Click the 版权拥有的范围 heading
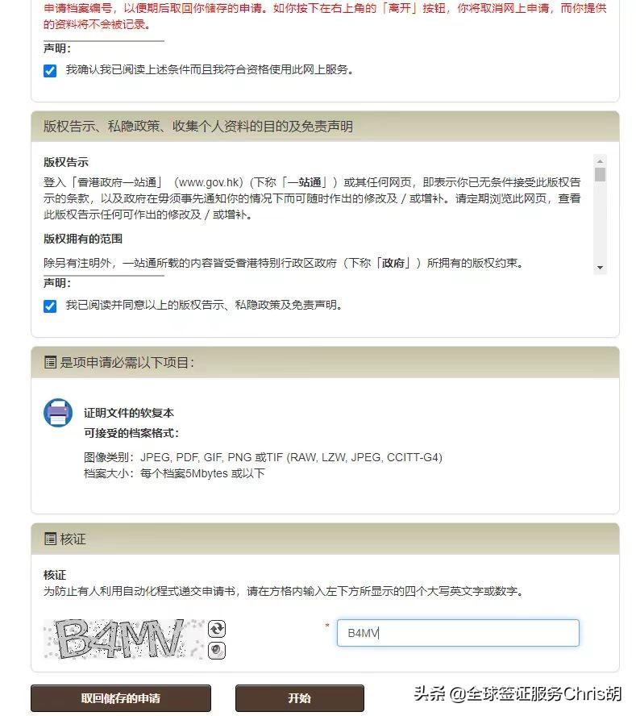Viewport: 636px width, 716px height. 83,239
